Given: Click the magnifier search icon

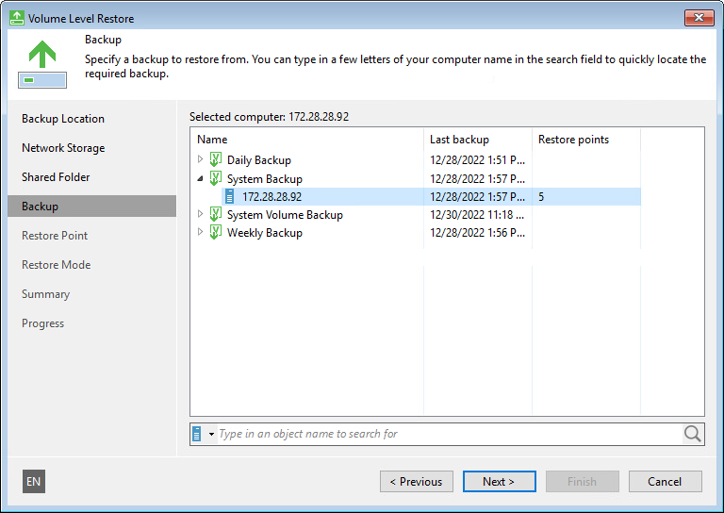Looking at the screenshot, I should (692, 434).
